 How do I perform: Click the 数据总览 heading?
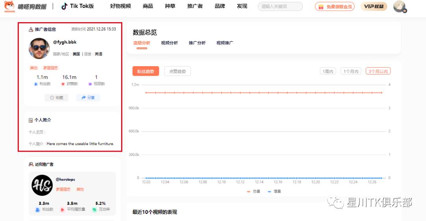click(x=145, y=33)
